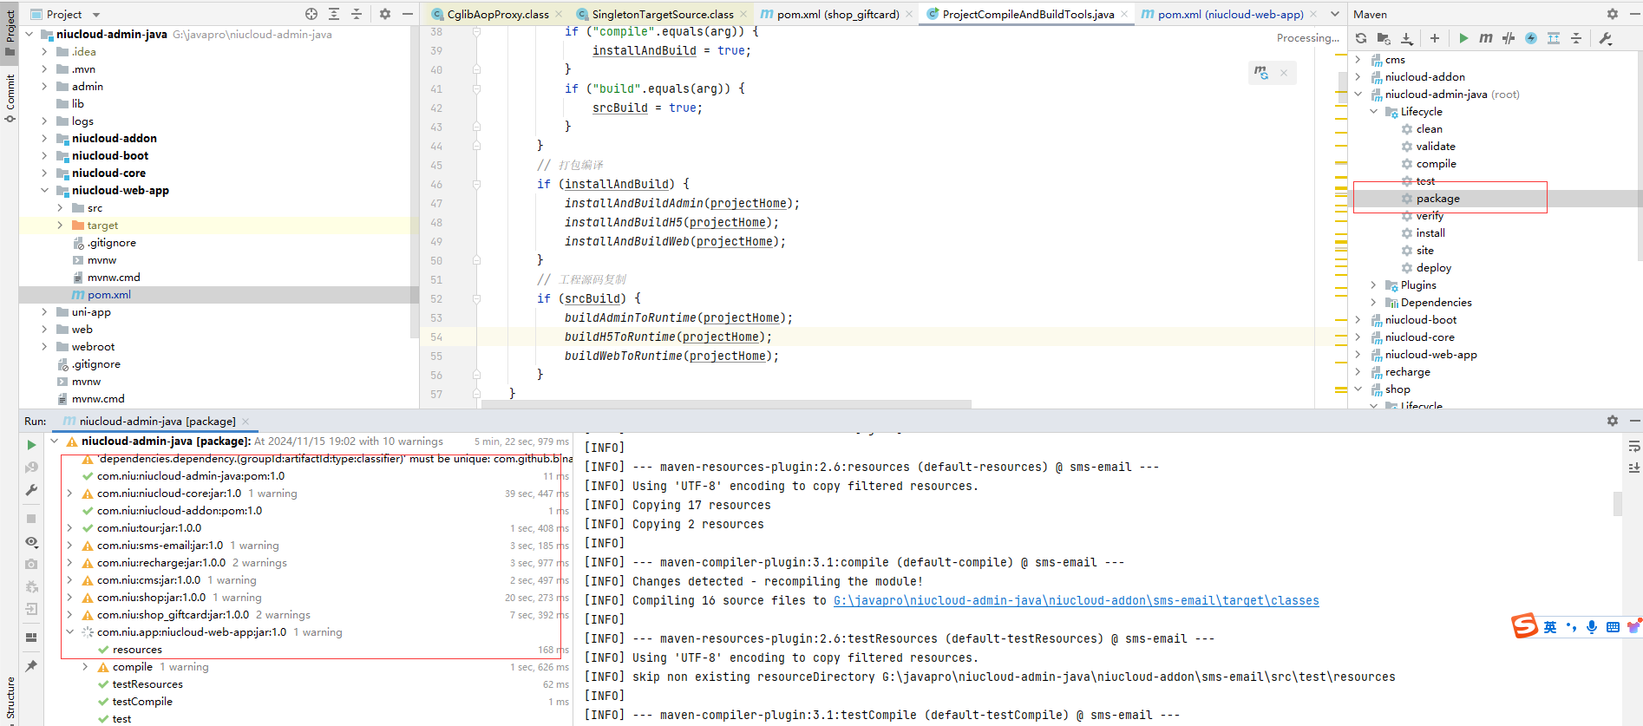Click the floating Load Maven Changes icon

[x=1261, y=73]
